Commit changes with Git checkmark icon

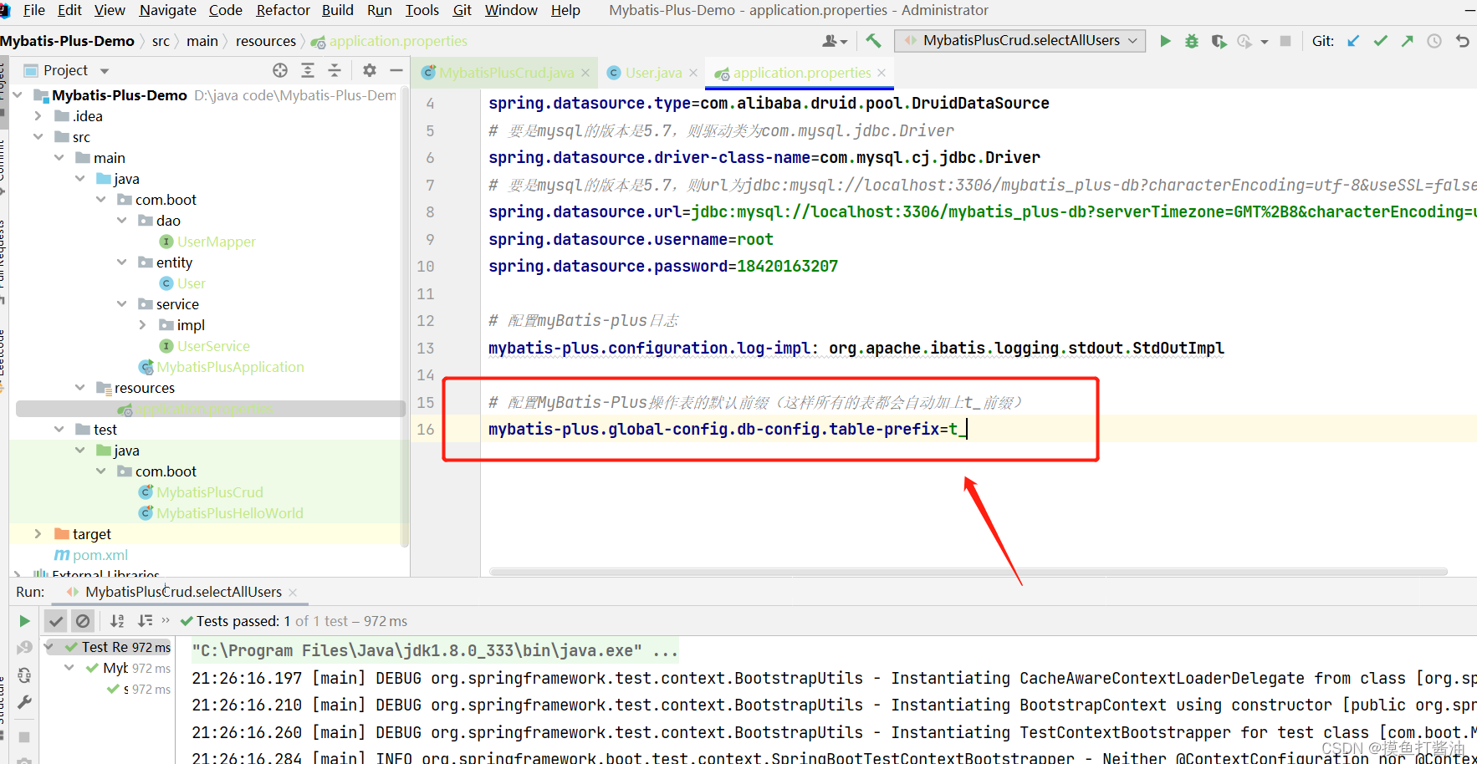(1380, 41)
